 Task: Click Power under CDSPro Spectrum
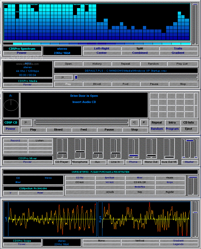click(x=22, y=53)
